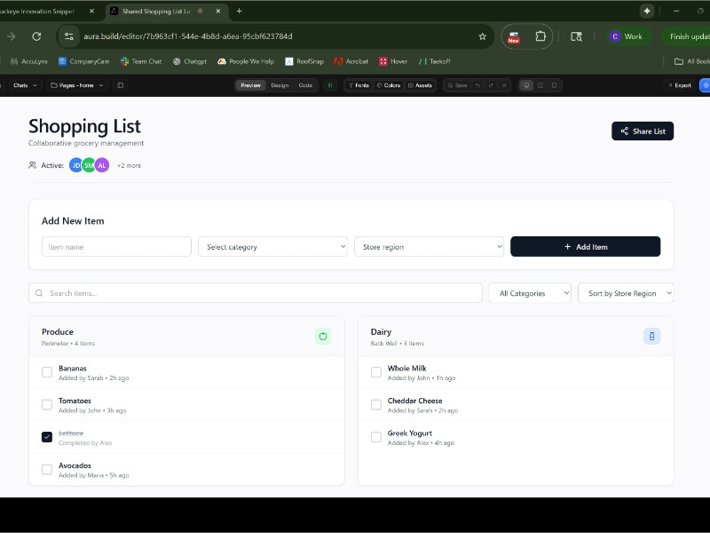The width and height of the screenshot is (710, 533).
Task: Select the desktop viewport icon in toolbar
Action: pyautogui.click(x=527, y=85)
